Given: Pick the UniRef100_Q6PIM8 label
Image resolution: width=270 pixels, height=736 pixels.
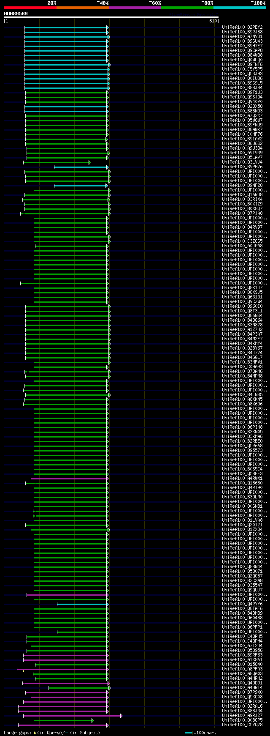Looking at the screenshot, I should click(242, 427).
